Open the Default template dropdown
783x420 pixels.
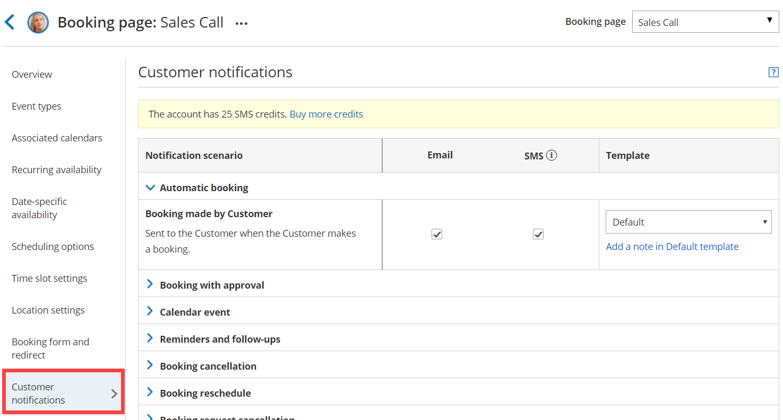[x=688, y=222]
